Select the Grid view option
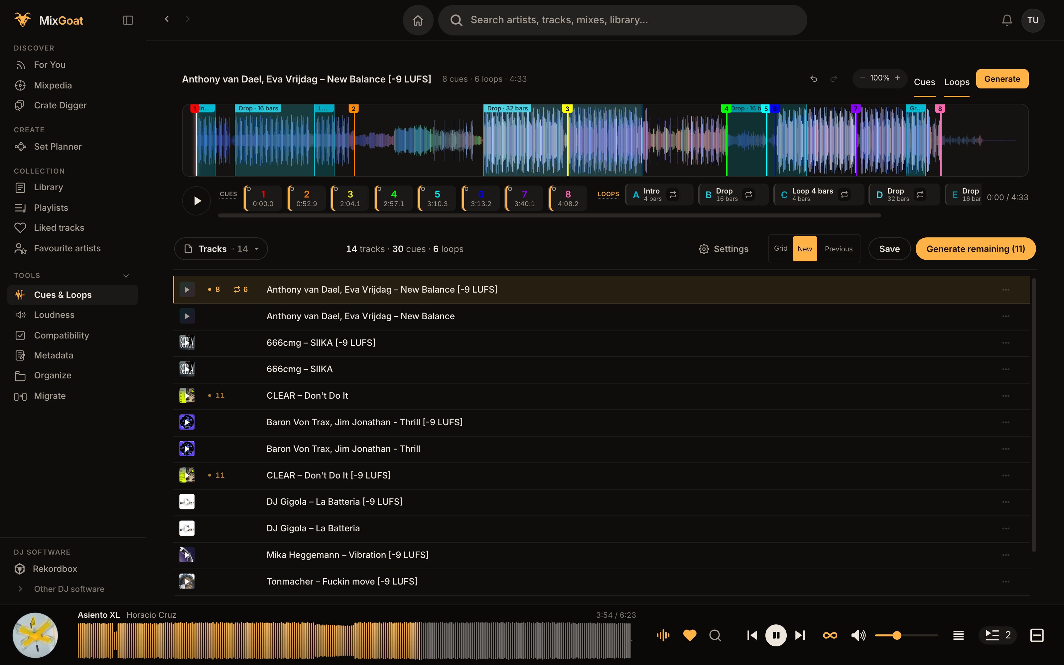Screen dimensions: 1064x665 click(x=780, y=248)
